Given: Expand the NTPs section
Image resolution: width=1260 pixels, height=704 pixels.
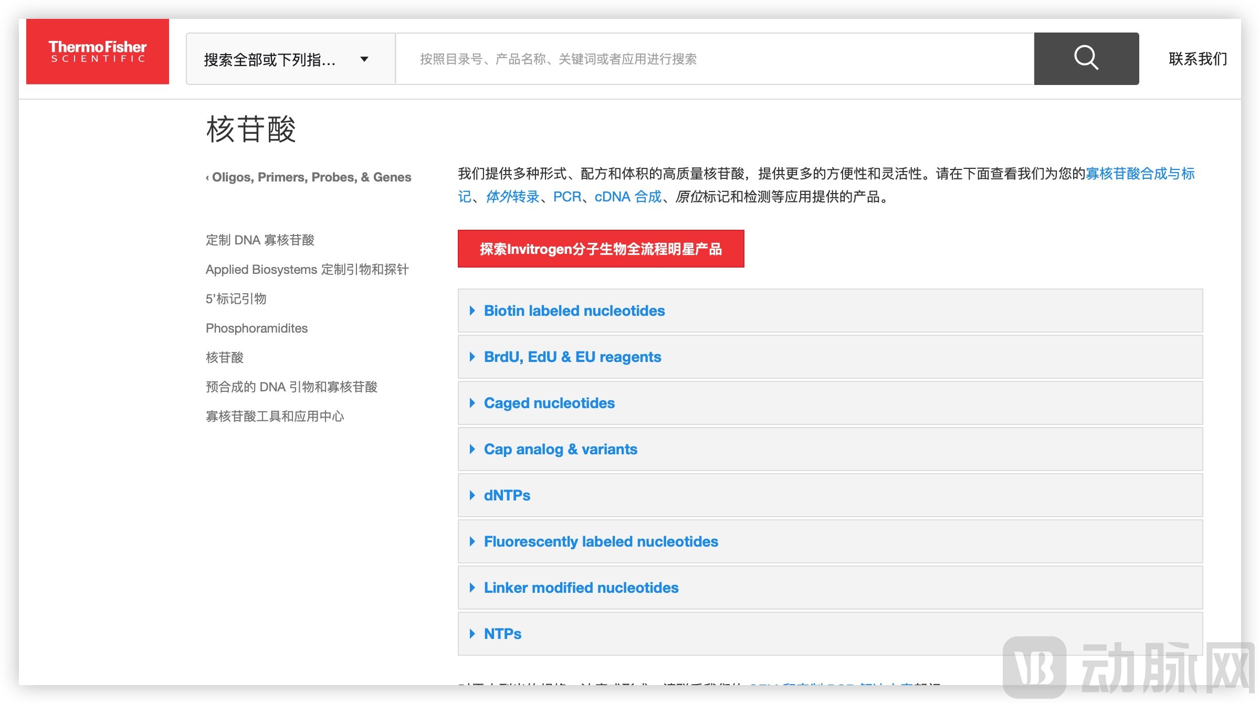Looking at the screenshot, I should pos(502,634).
